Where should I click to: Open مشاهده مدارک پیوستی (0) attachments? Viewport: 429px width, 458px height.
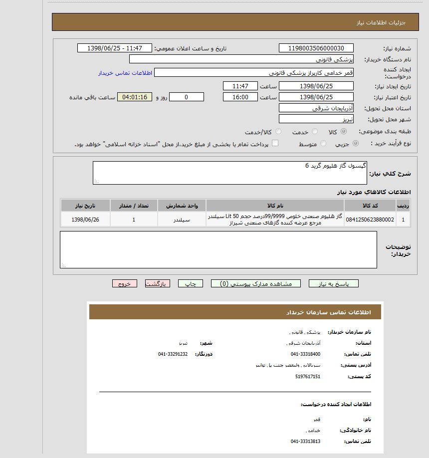click(x=255, y=283)
